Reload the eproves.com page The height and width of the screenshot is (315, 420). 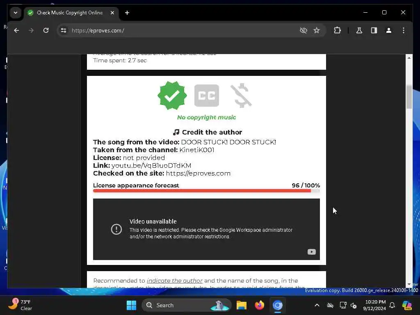pos(46,30)
